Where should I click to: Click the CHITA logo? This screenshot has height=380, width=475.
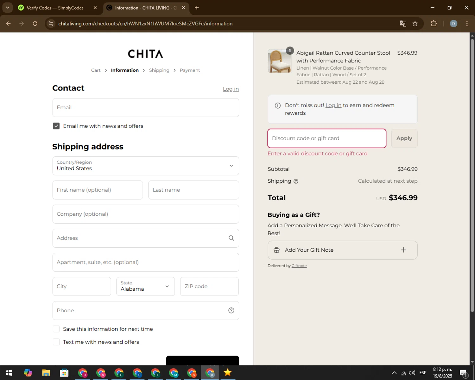coord(145,54)
